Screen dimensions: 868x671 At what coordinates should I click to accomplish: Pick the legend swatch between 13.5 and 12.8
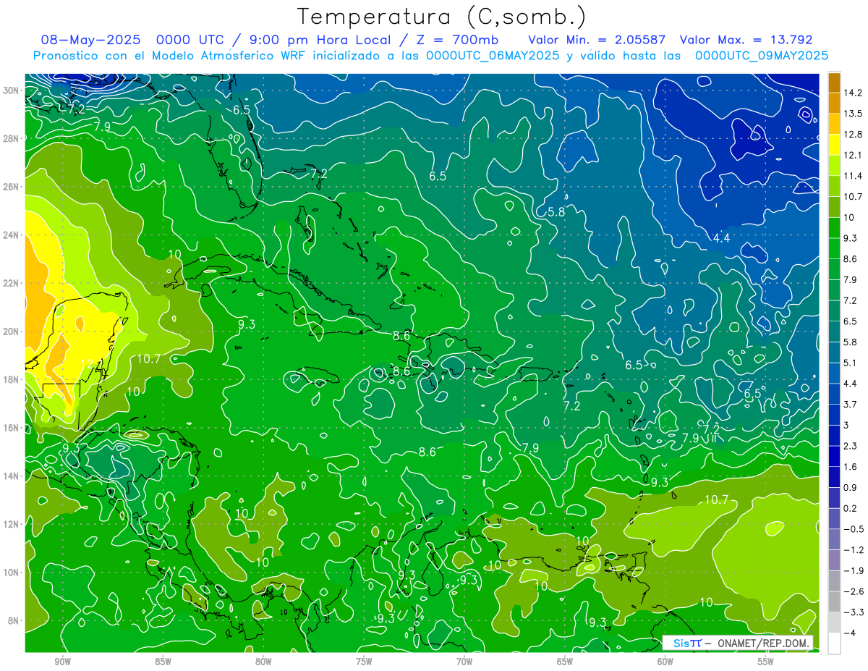pos(834,125)
